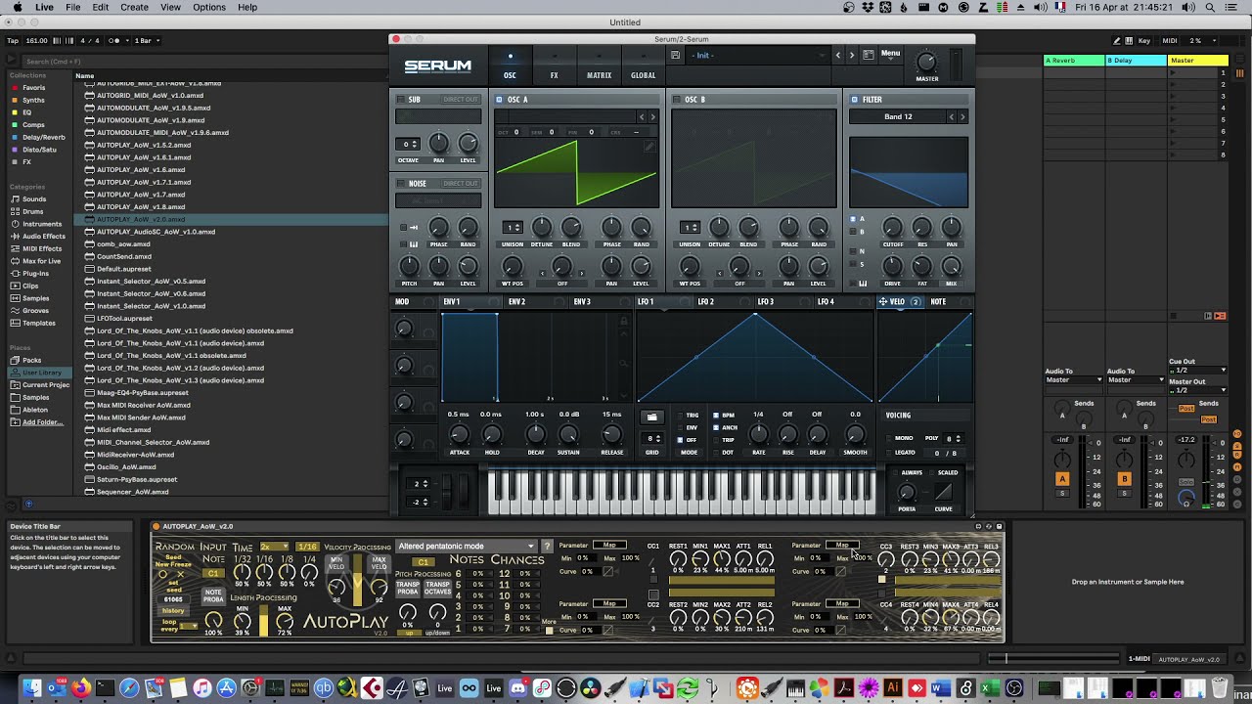Open the first track's Audio To Master dropdown
Viewport: 1252px width, 704px height.
[x=1074, y=380]
